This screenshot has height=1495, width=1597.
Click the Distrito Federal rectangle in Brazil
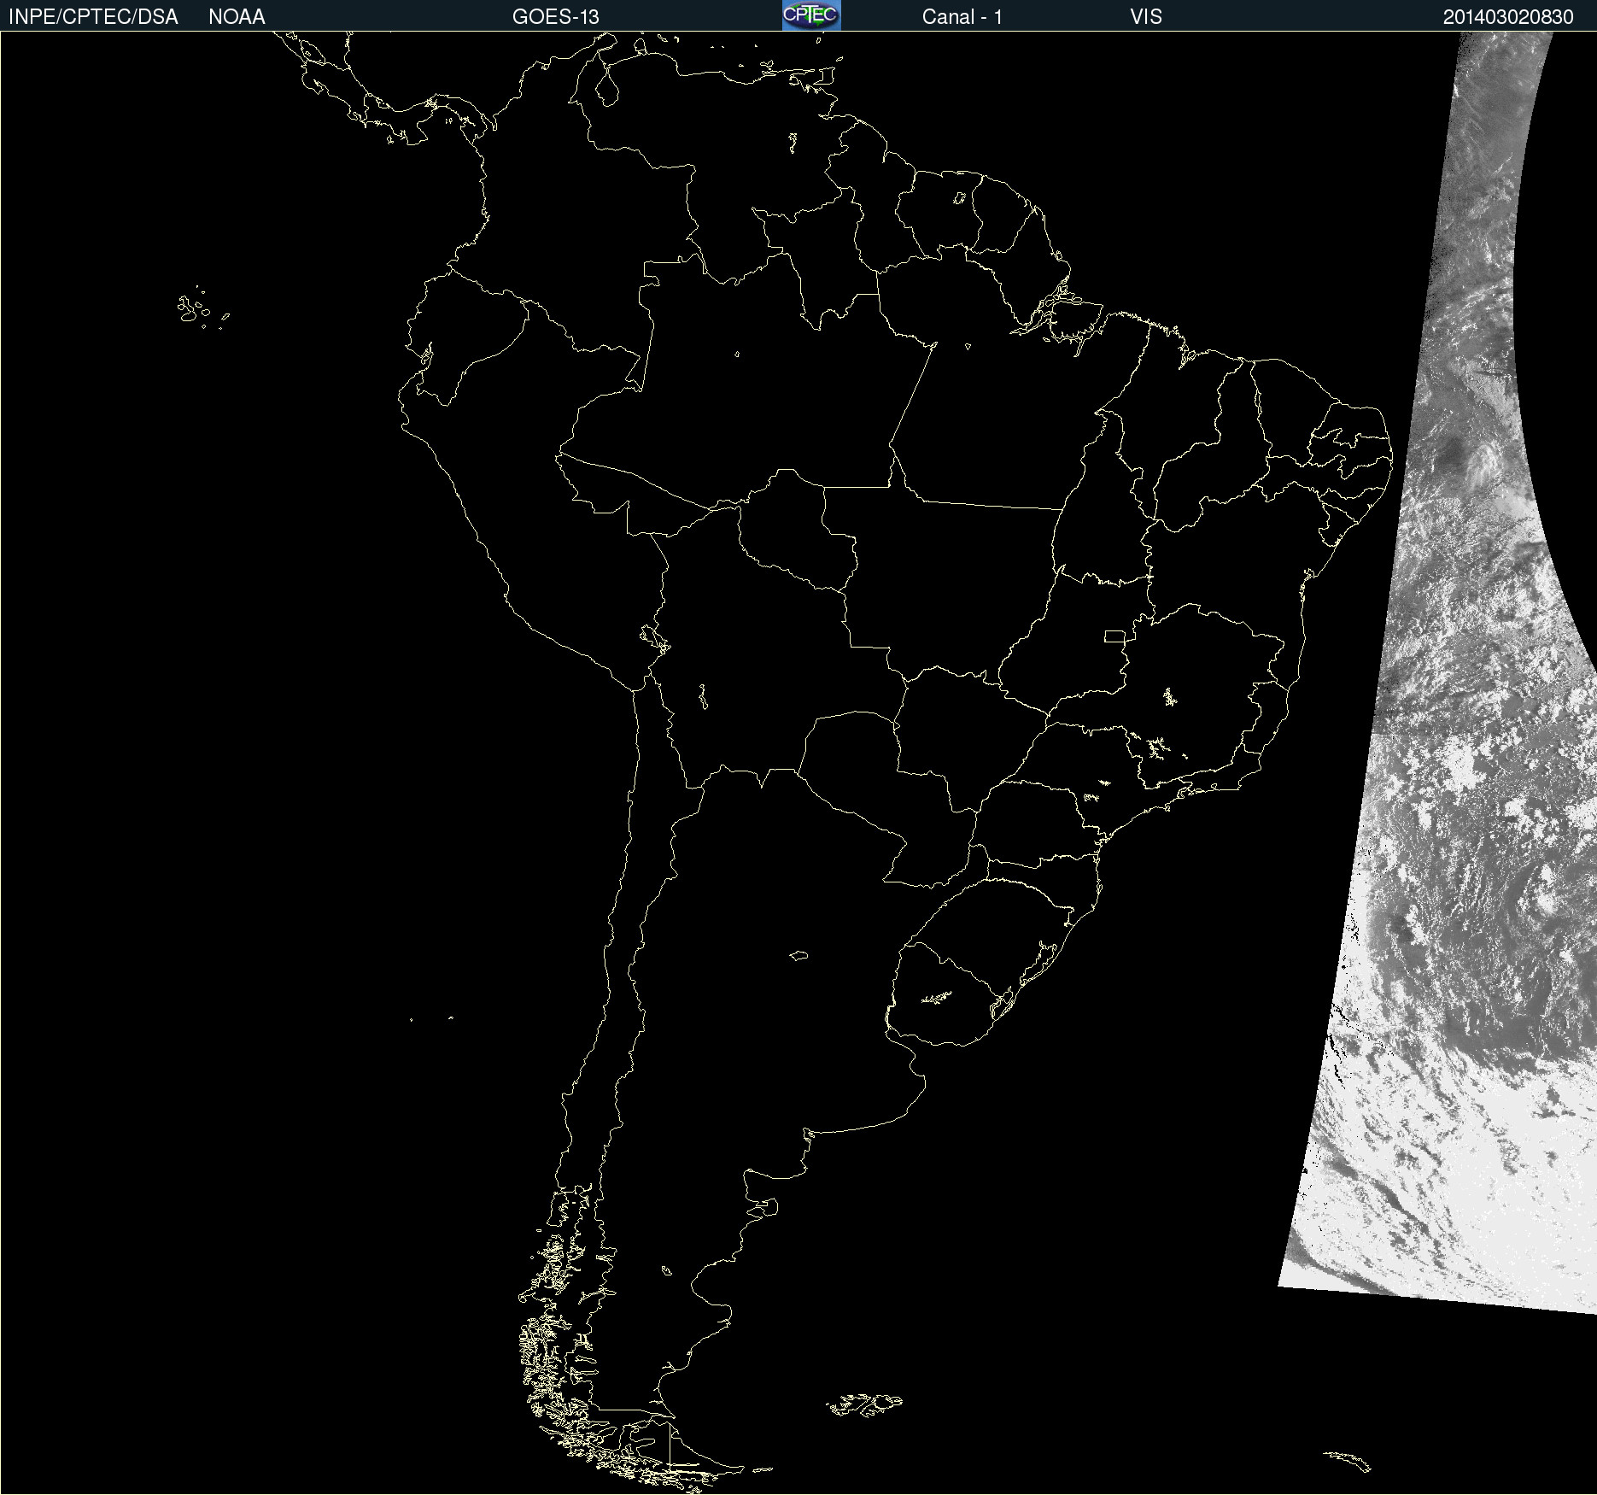pos(1114,636)
